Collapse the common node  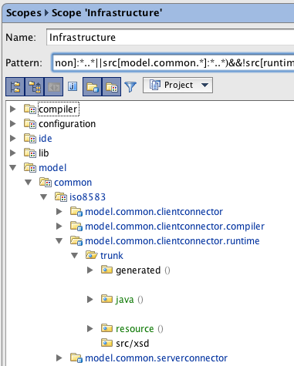[28, 183]
